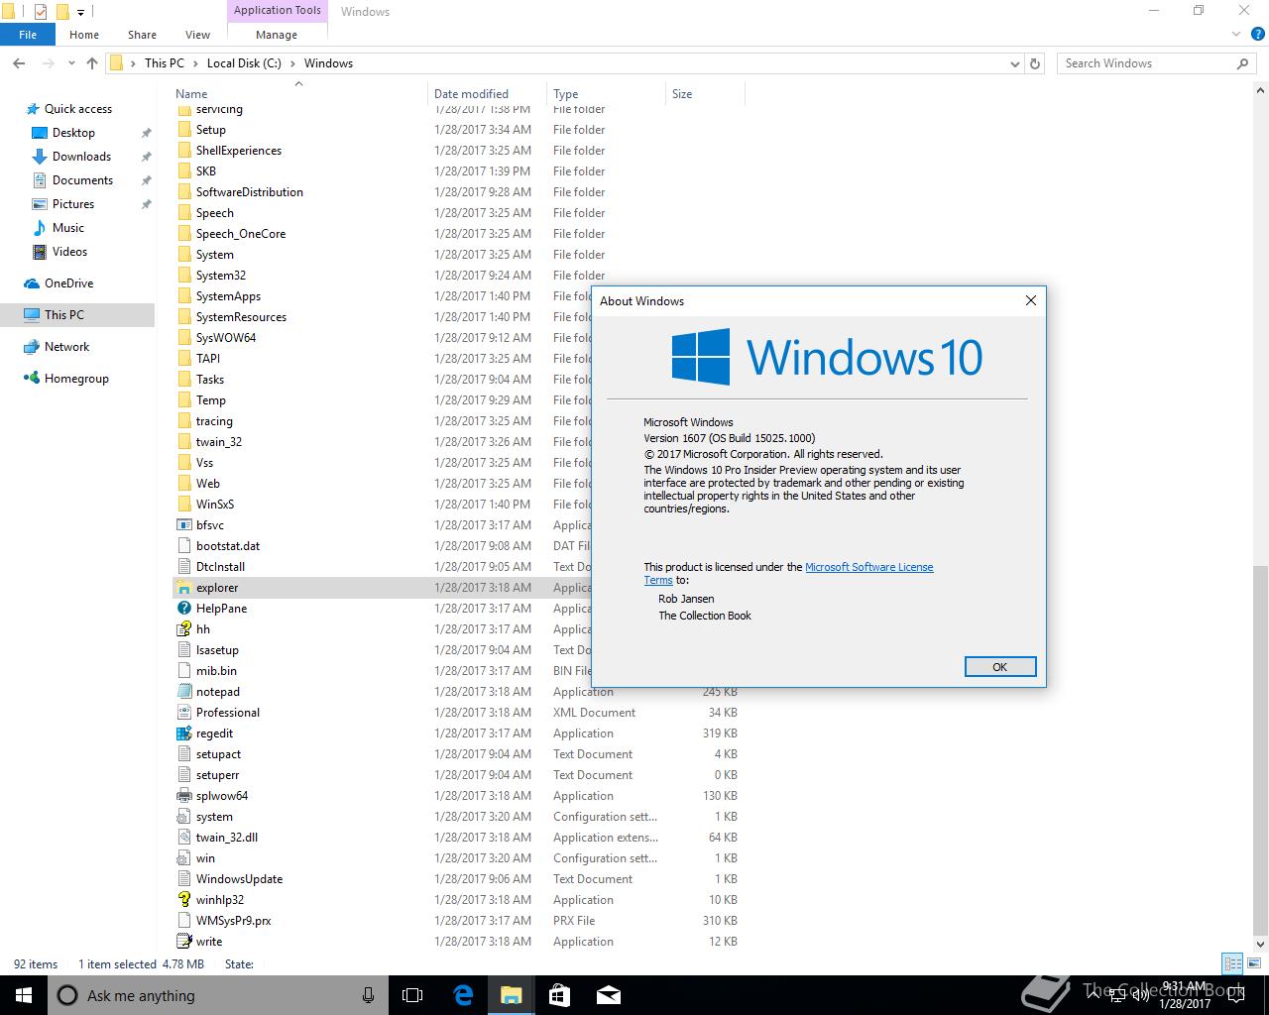Select Network in navigation pane
Screen dimensions: 1269x1015
pos(67,347)
